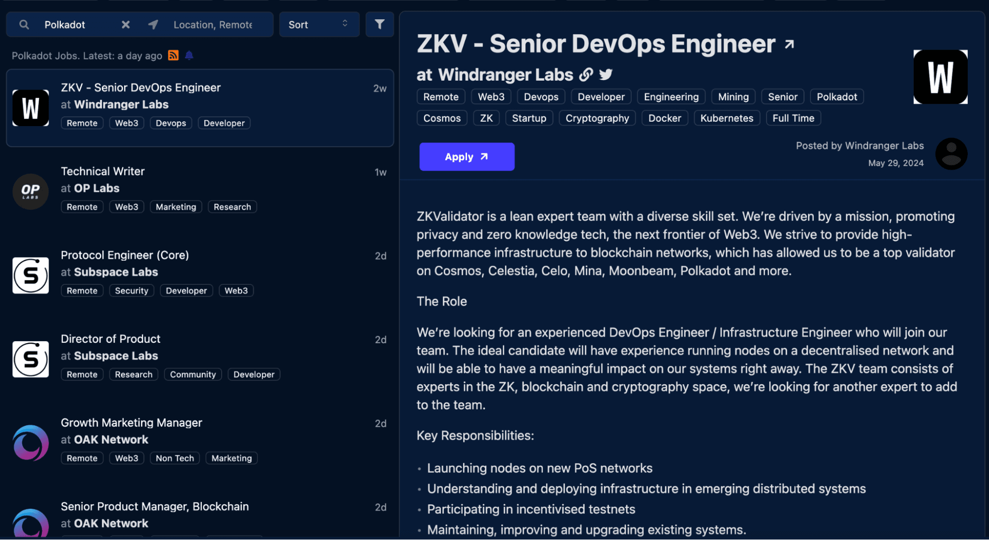Open the Sort dropdown
This screenshot has height=540, width=989.
(x=319, y=25)
